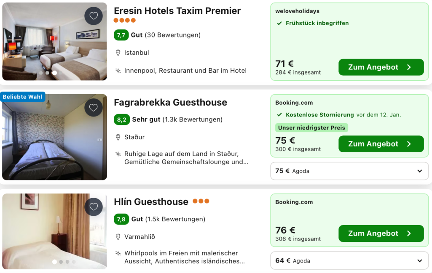The image size is (432, 273).
Task: Click the Istanbul location pin icon
Action: 118,53
